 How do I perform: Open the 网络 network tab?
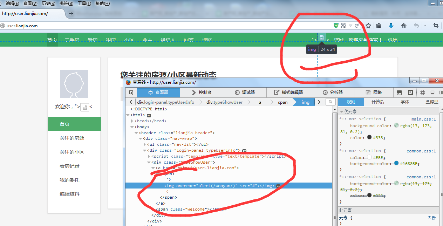[x=374, y=93]
